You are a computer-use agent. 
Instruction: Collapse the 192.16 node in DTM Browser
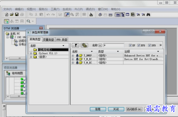(8, 37)
